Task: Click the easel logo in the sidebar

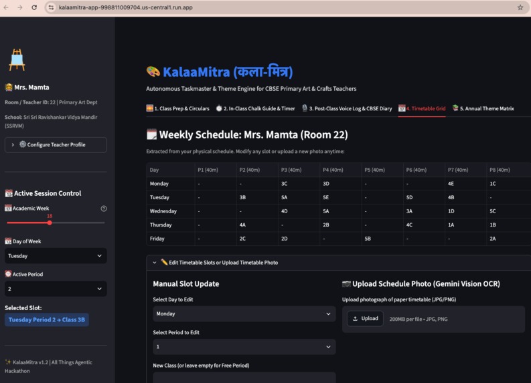Action: pyautogui.click(x=17, y=60)
